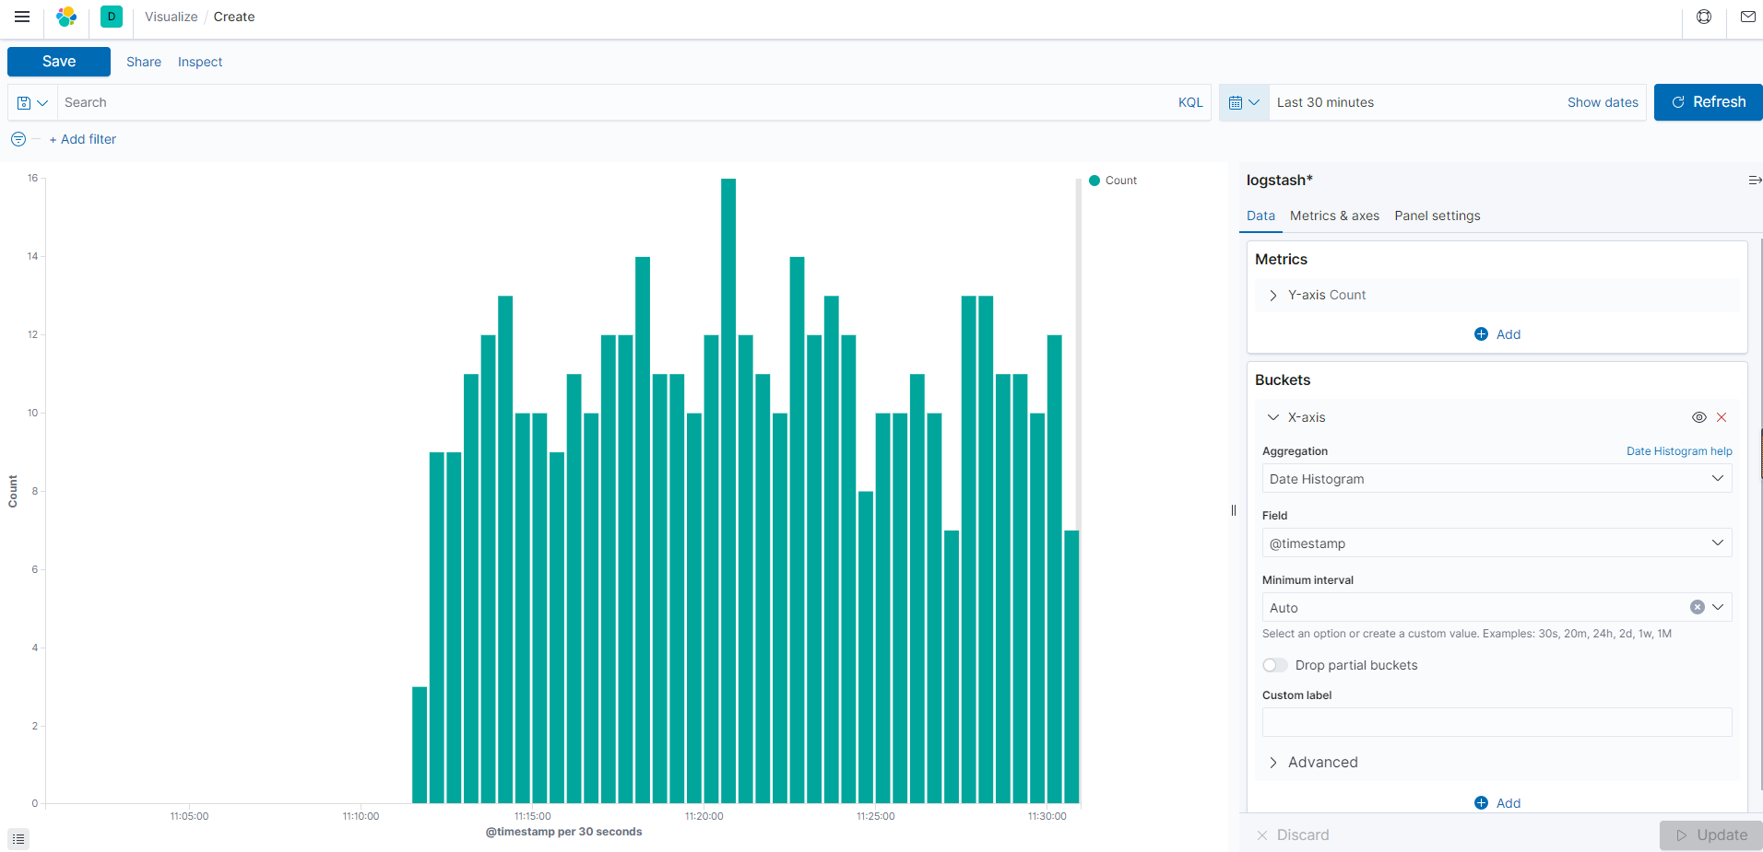Open the @timestamp Field dropdown
Image resolution: width=1763 pixels, height=852 pixels.
click(x=1496, y=543)
